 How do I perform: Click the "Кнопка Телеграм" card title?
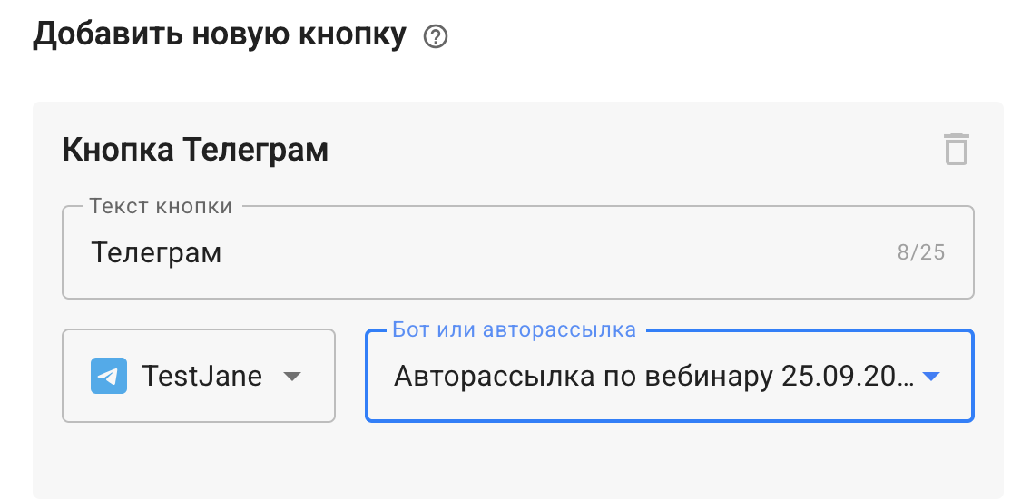195,150
